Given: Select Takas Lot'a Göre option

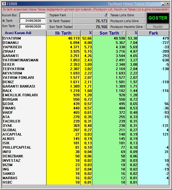Looking at the screenshot, I should 126,15.
